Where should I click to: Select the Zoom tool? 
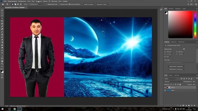pos(2,64)
